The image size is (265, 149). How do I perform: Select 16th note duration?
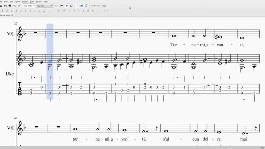pyautogui.click(x=16, y=11)
